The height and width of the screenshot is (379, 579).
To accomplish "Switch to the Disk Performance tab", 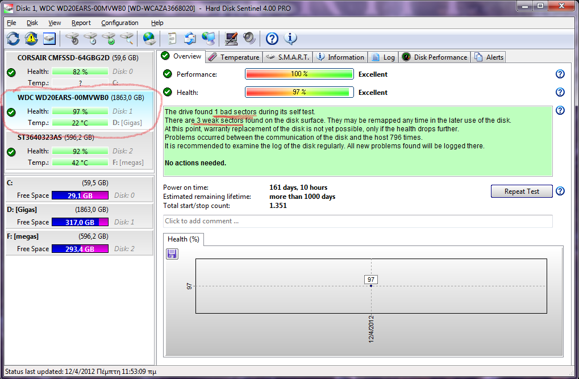I will (x=435, y=57).
